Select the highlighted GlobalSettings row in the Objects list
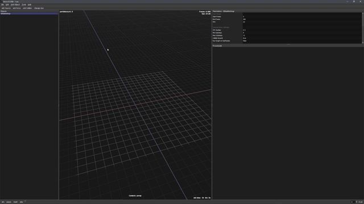The width and height of the screenshot is (364, 204). (29, 14)
